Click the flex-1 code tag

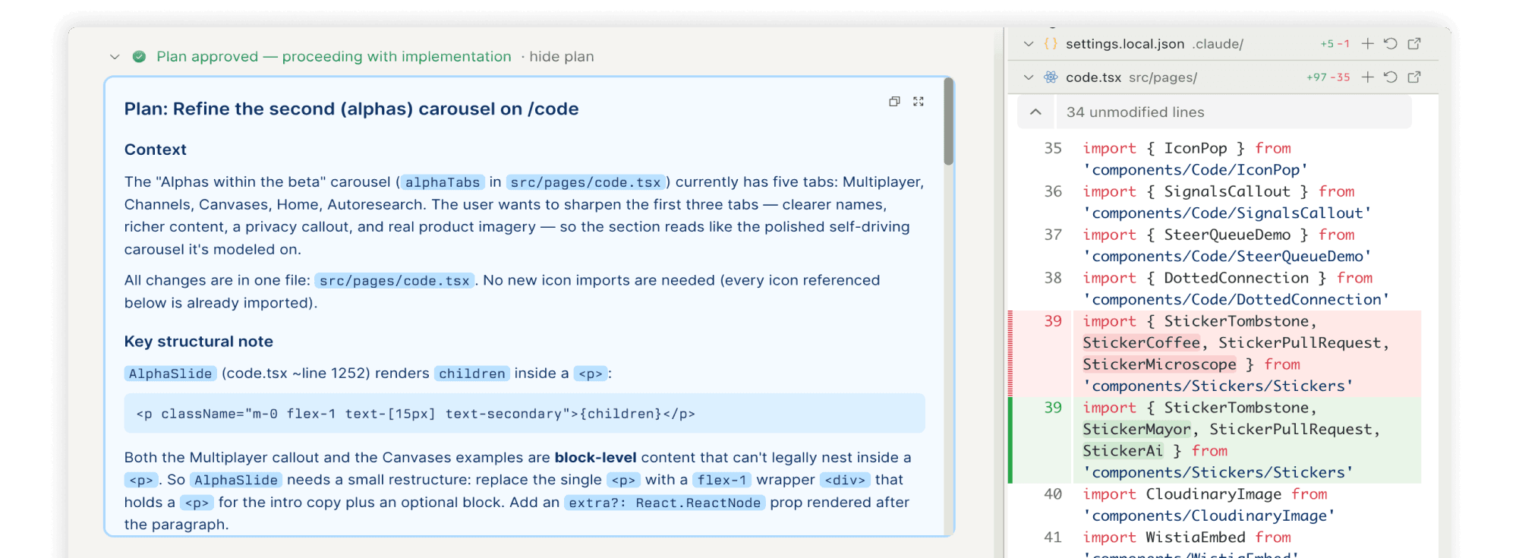(722, 480)
